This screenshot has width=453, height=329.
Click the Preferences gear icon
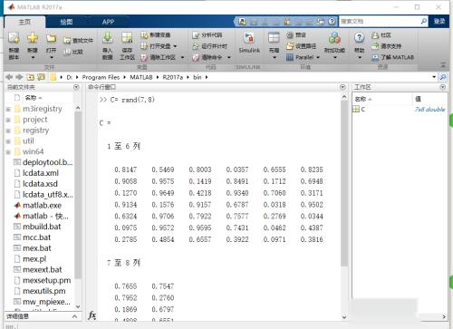pos(290,35)
